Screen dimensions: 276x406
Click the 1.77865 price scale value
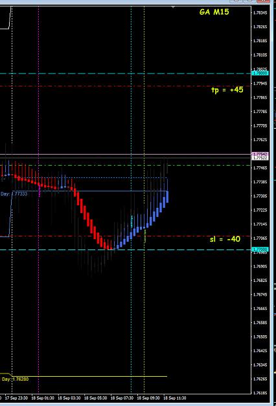point(260,97)
